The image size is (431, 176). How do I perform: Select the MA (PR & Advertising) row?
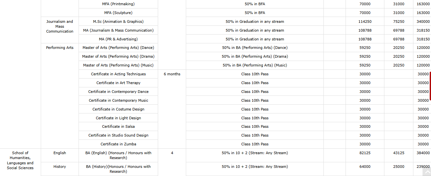(118, 39)
